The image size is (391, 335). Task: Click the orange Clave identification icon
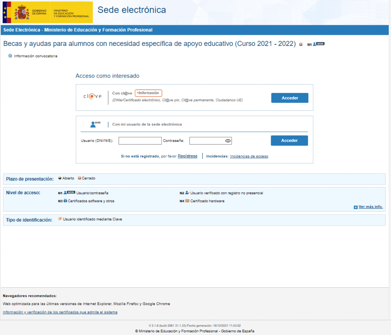click(60, 219)
